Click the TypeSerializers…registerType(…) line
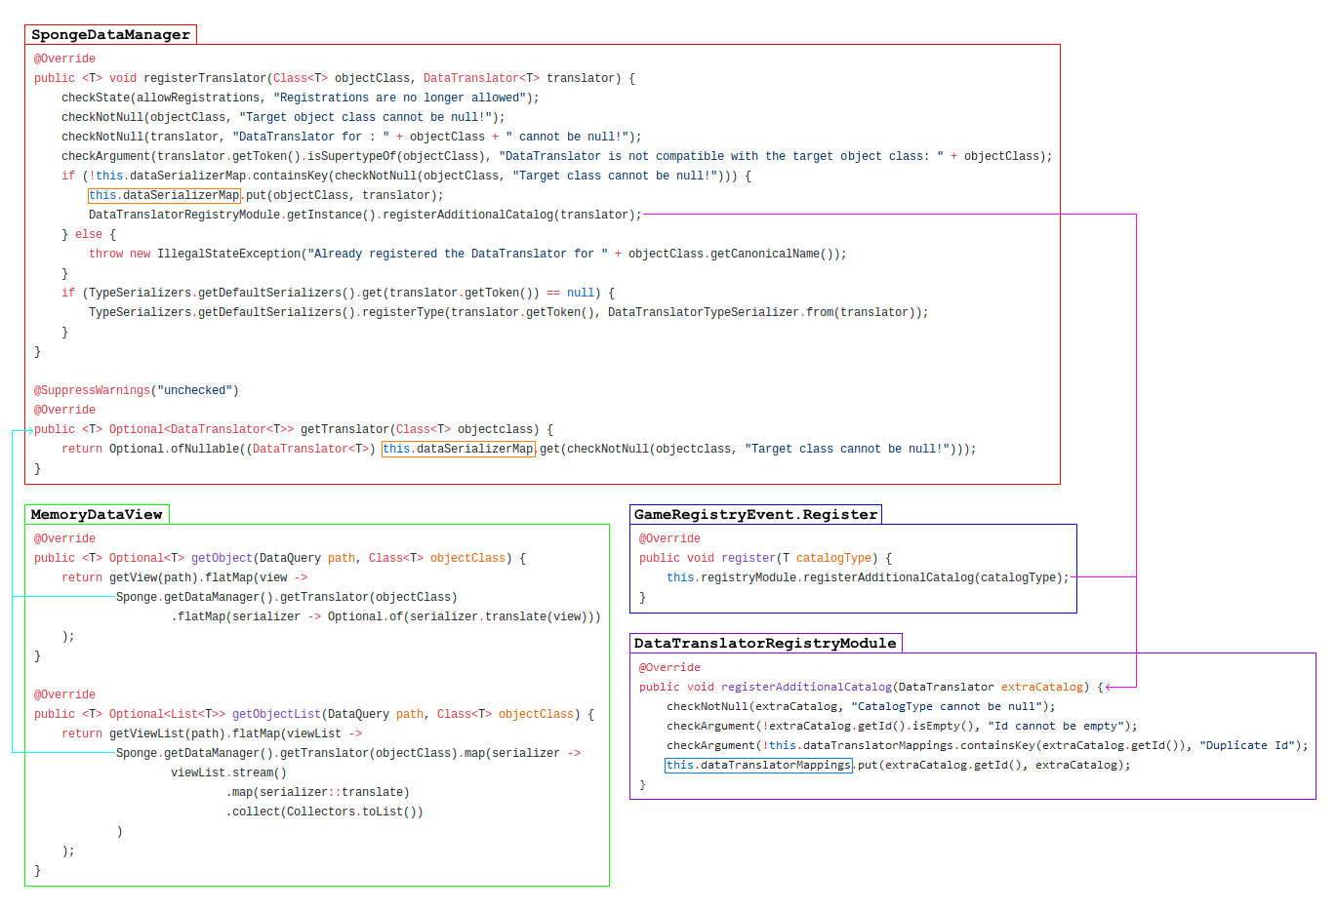 [x=508, y=312]
